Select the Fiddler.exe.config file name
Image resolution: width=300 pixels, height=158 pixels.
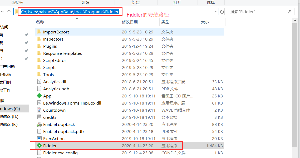coord(60,153)
